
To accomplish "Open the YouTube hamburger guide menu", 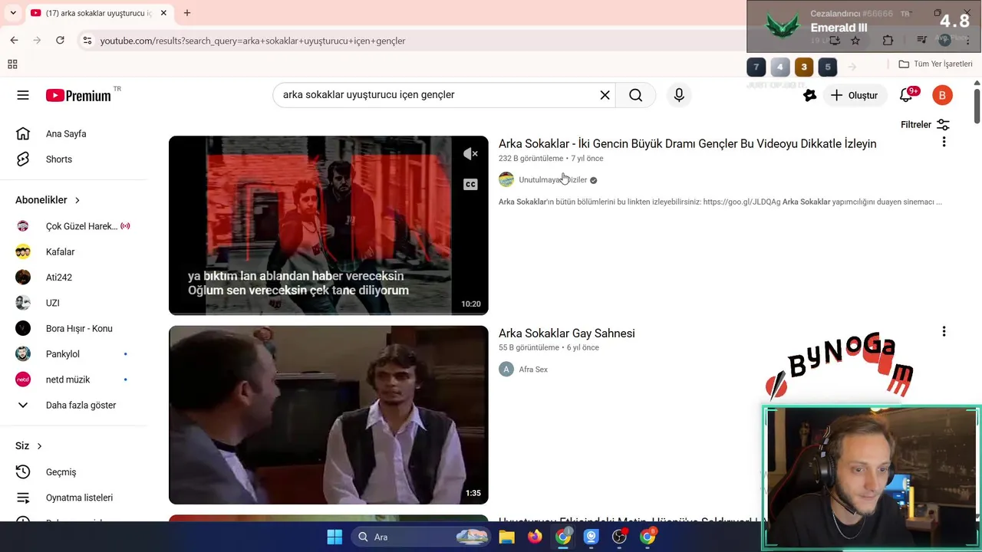I will pyautogui.click(x=23, y=95).
